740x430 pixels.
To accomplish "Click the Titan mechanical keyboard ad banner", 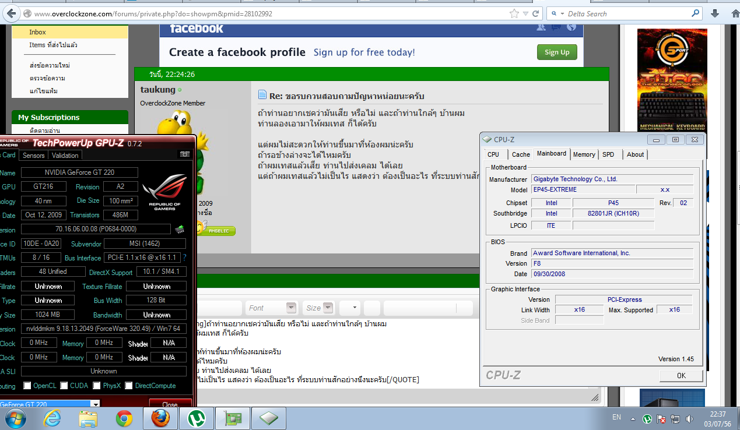I will [x=672, y=80].
